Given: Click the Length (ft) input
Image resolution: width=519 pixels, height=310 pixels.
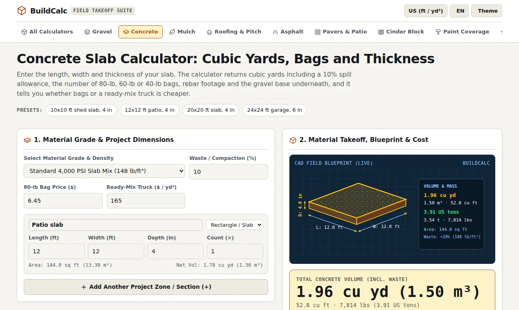Looking at the screenshot, I should point(56,251).
